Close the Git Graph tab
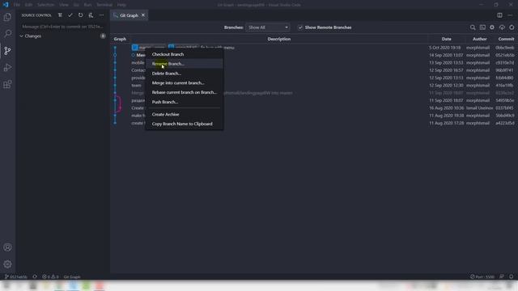The width and height of the screenshot is (518, 291). click(x=143, y=15)
